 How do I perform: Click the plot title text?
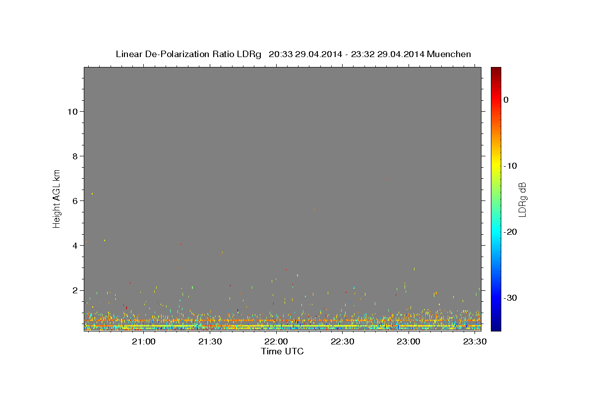[293, 54]
